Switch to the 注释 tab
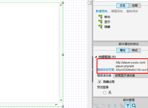Screen dimensions: 148x108 tap(135, 5)
